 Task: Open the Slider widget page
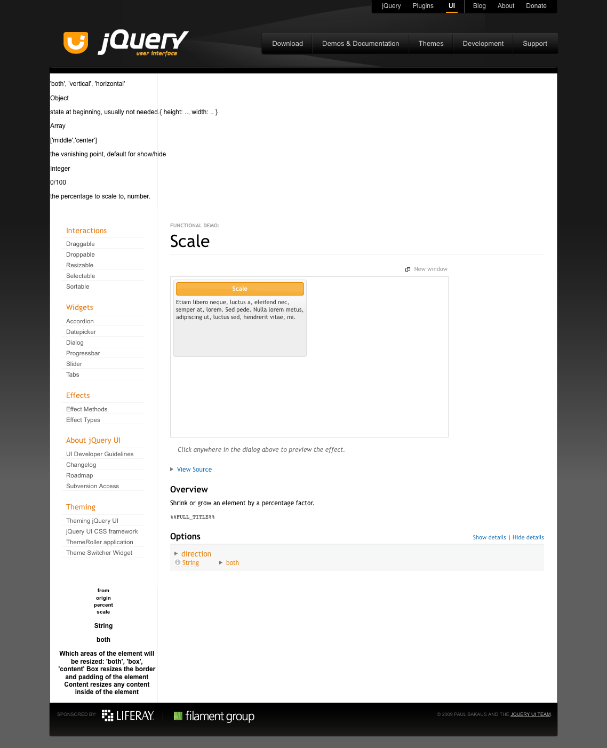(74, 364)
